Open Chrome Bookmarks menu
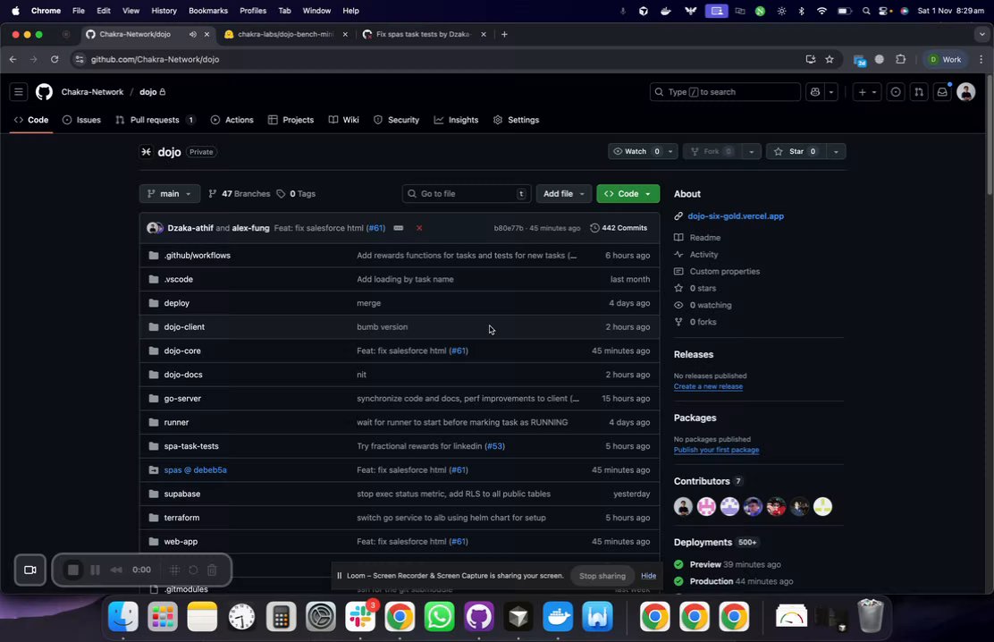Viewport: 994px width, 642px height. tap(208, 11)
